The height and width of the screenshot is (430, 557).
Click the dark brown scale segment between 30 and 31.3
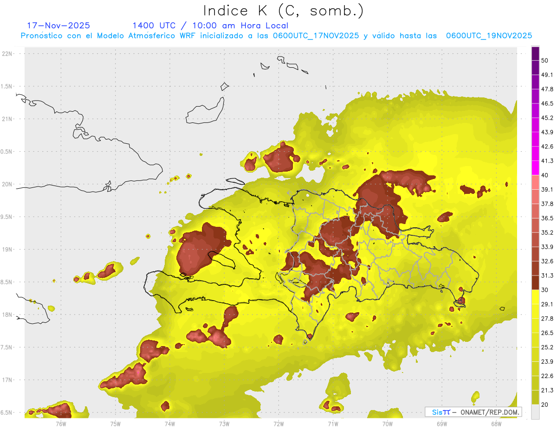coord(535,282)
